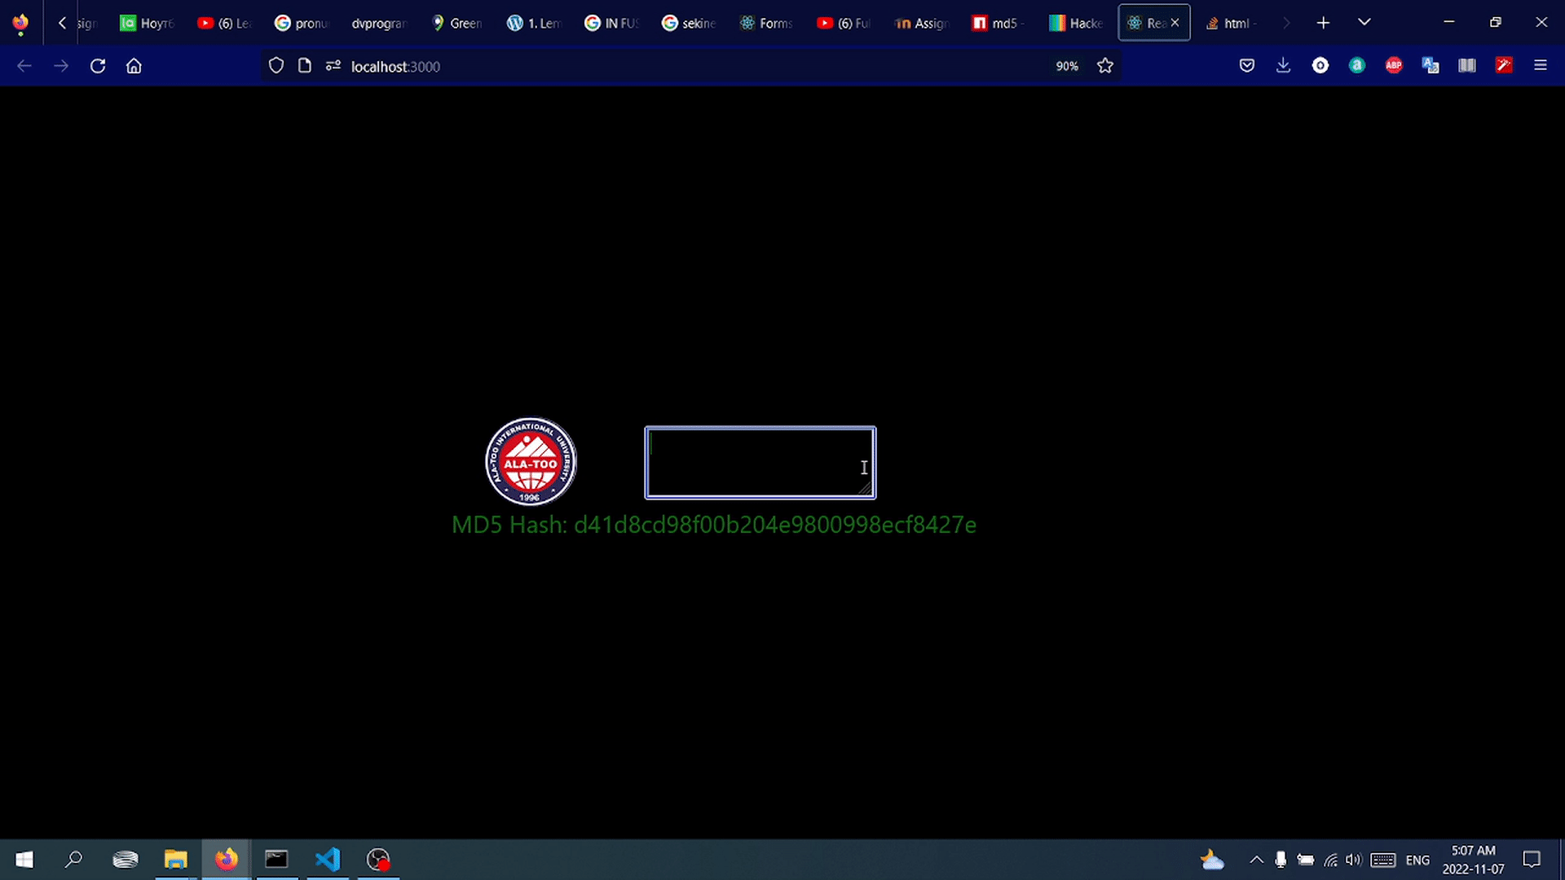
Task: Click the reload page icon
Action: pos(98,66)
